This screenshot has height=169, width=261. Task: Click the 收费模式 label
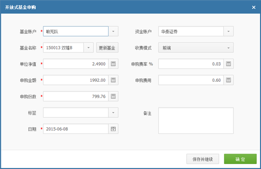[143, 48]
